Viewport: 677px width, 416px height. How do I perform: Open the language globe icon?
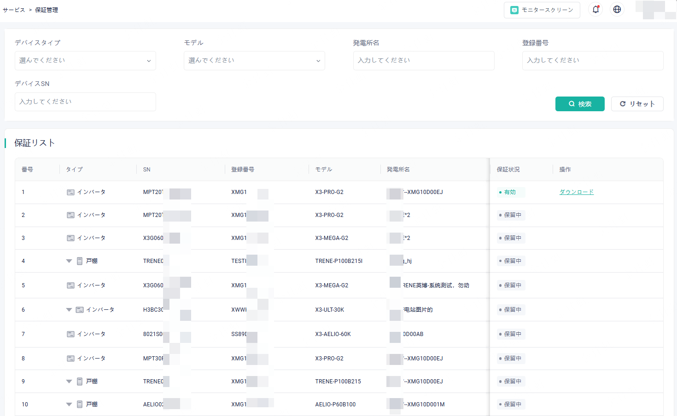click(x=617, y=9)
